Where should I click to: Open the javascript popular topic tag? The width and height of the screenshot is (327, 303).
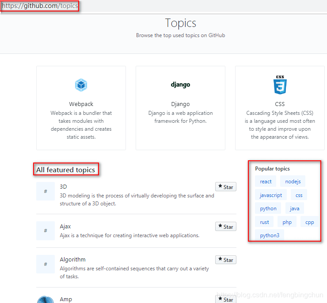click(271, 195)
